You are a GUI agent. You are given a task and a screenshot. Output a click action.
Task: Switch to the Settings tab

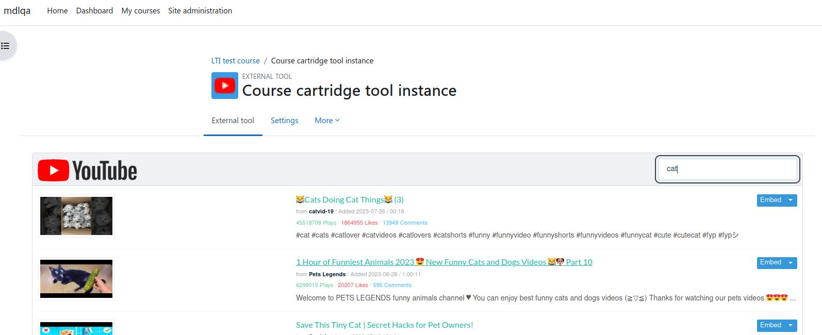(284, 121)
